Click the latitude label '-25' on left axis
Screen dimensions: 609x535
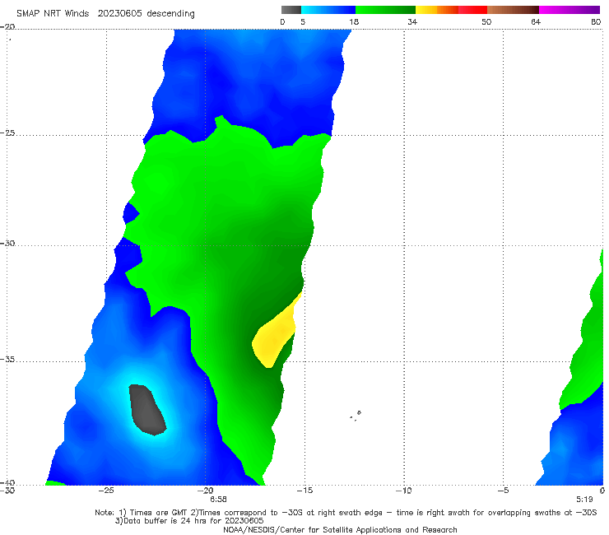(x=7, y=133)
